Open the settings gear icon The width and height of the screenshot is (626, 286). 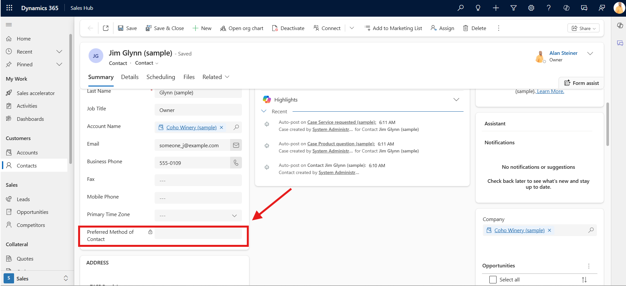click(531, 8)
